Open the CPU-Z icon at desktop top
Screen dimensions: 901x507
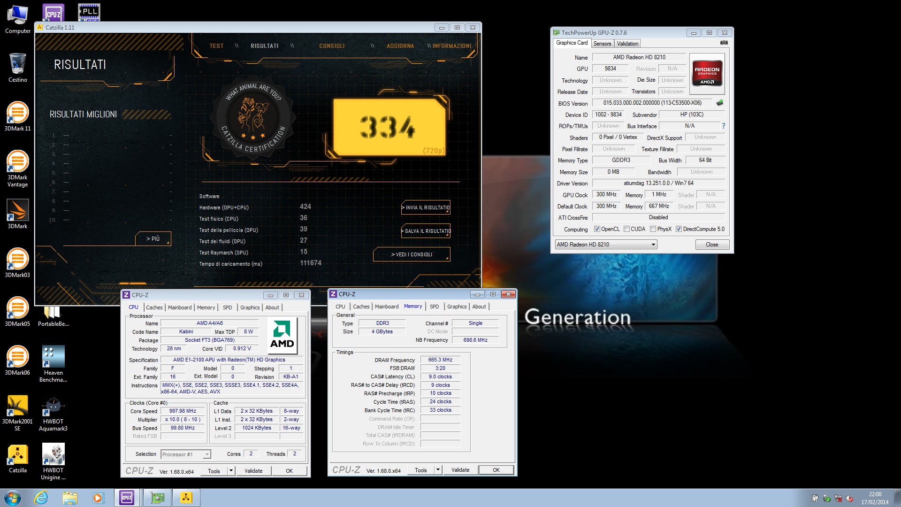point(53,12)
